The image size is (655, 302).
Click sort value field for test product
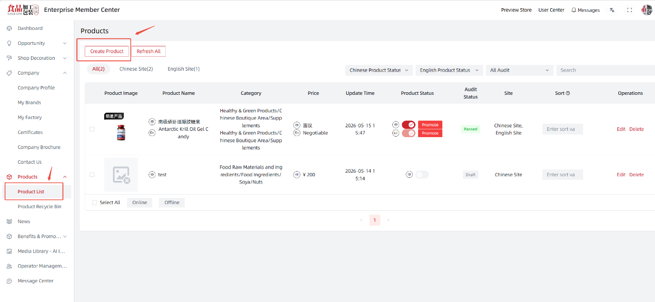(x=563, y=175)
